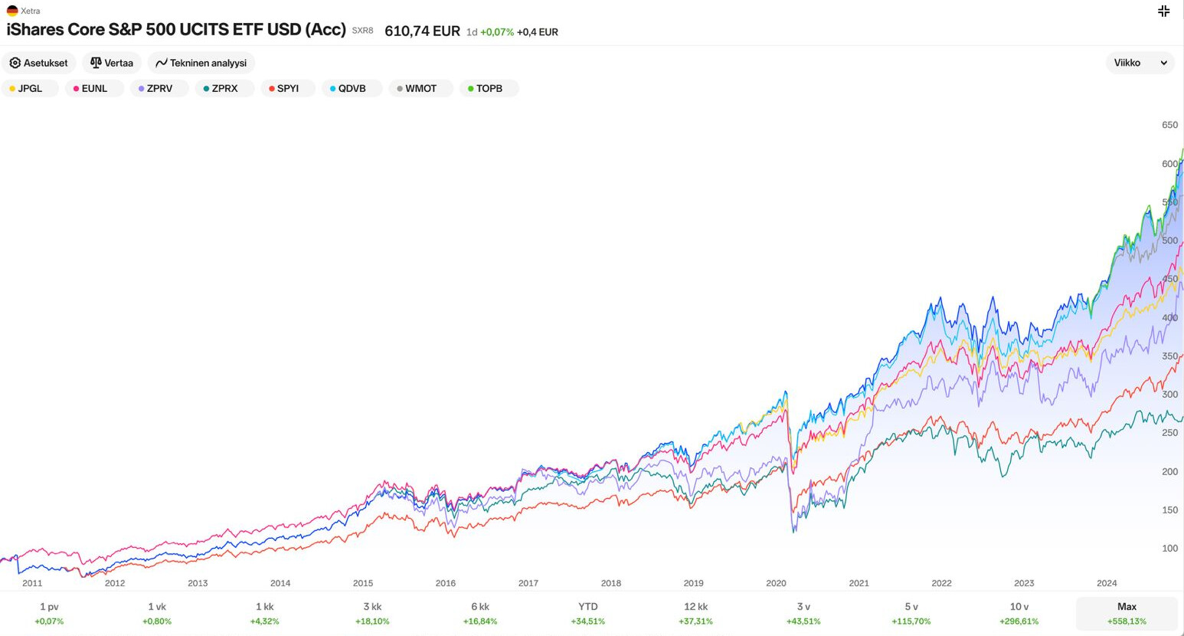The width and height of the screenshot is (1184, 636).
Task: Expand the Viikko interval dropdown
Action: pos(1140,63)
